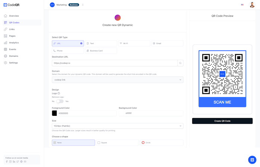Toggle the Remove Logo switch
This screenshot has height=167, width=260.
[60, 101]
